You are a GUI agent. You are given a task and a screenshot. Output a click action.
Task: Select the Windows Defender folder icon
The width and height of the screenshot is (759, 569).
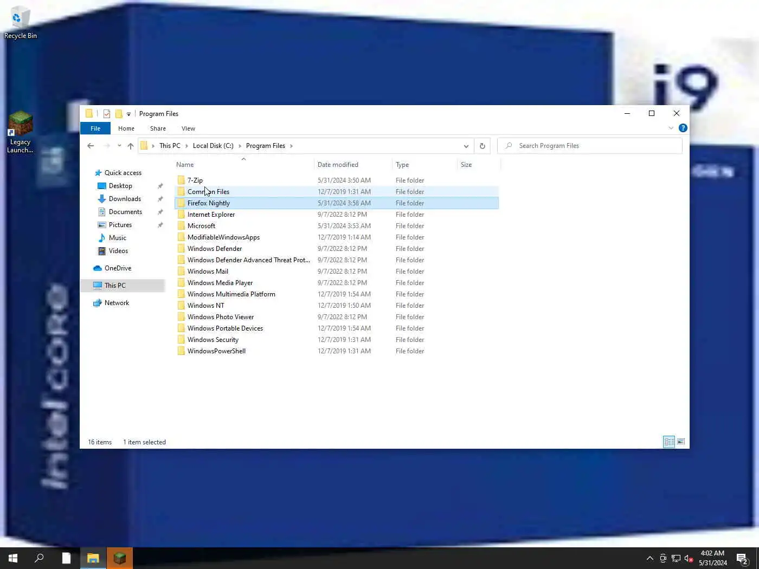(x=181, y=249)
